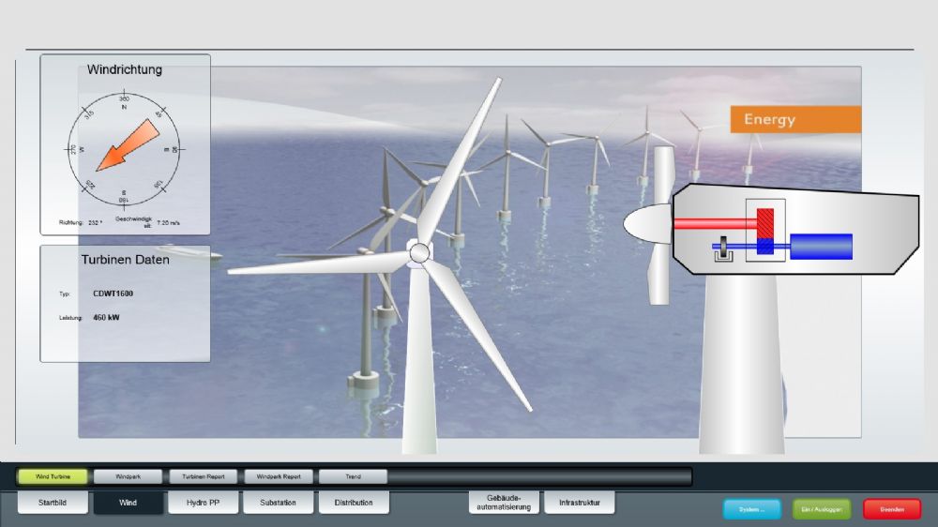Screen dimensions: 938x527
Task: Click the orange wind direction arrow
Action: [128, 145]
